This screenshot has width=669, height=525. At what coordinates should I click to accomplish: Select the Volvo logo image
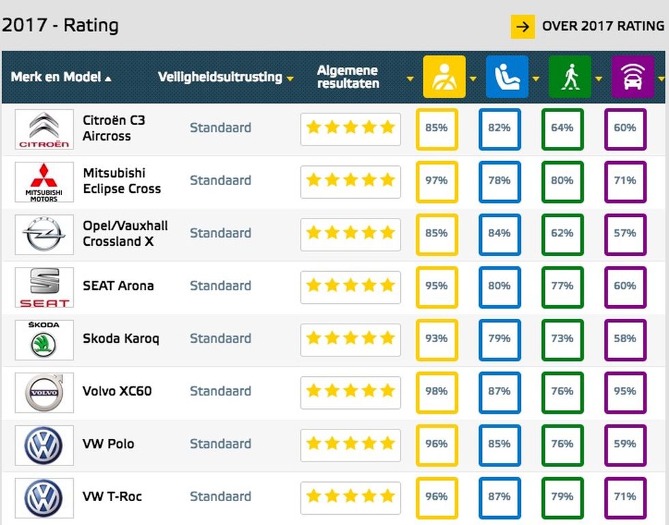click(44, 393)
